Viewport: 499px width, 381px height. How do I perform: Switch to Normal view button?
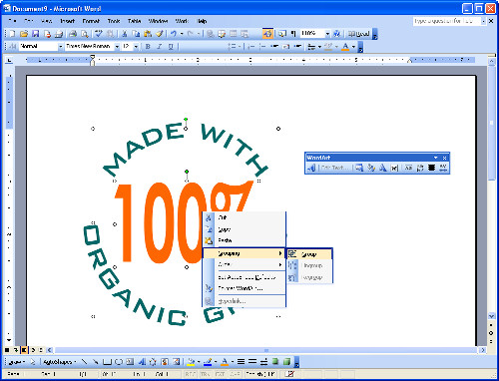point(7,350)
